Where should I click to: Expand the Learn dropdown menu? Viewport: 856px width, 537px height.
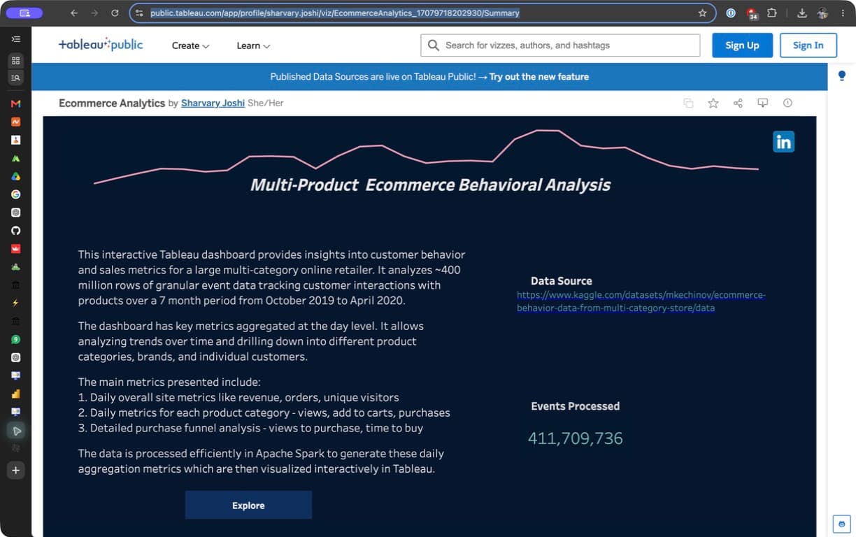[253, 45]
